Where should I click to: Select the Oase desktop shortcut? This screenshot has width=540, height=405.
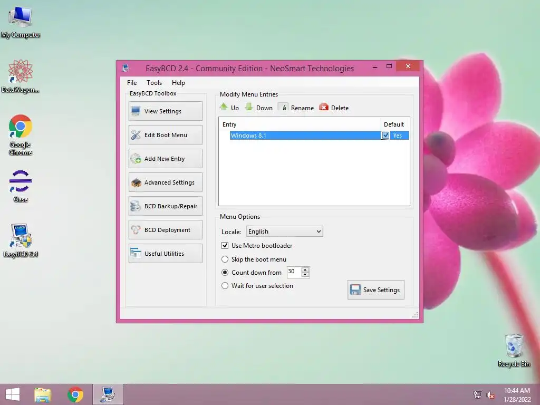click(21, 186)
